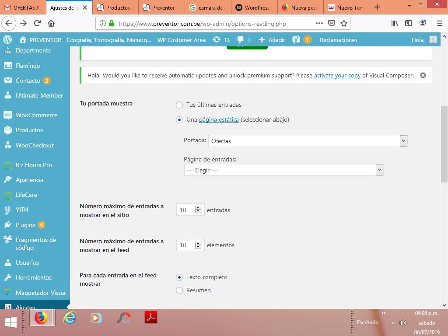This screenshot has height=336, width=448.
Task: Open Ultimate Member in sidebar
Action: pyautogui.click(x=35, y=95)
